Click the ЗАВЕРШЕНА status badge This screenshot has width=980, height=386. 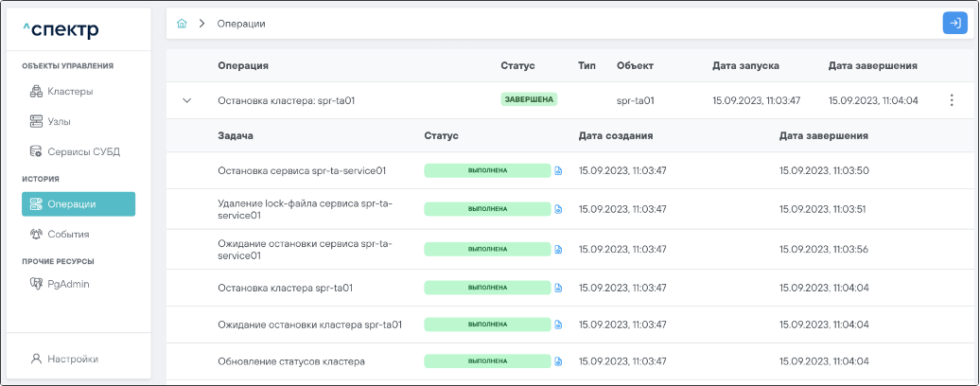click(529, 98)
